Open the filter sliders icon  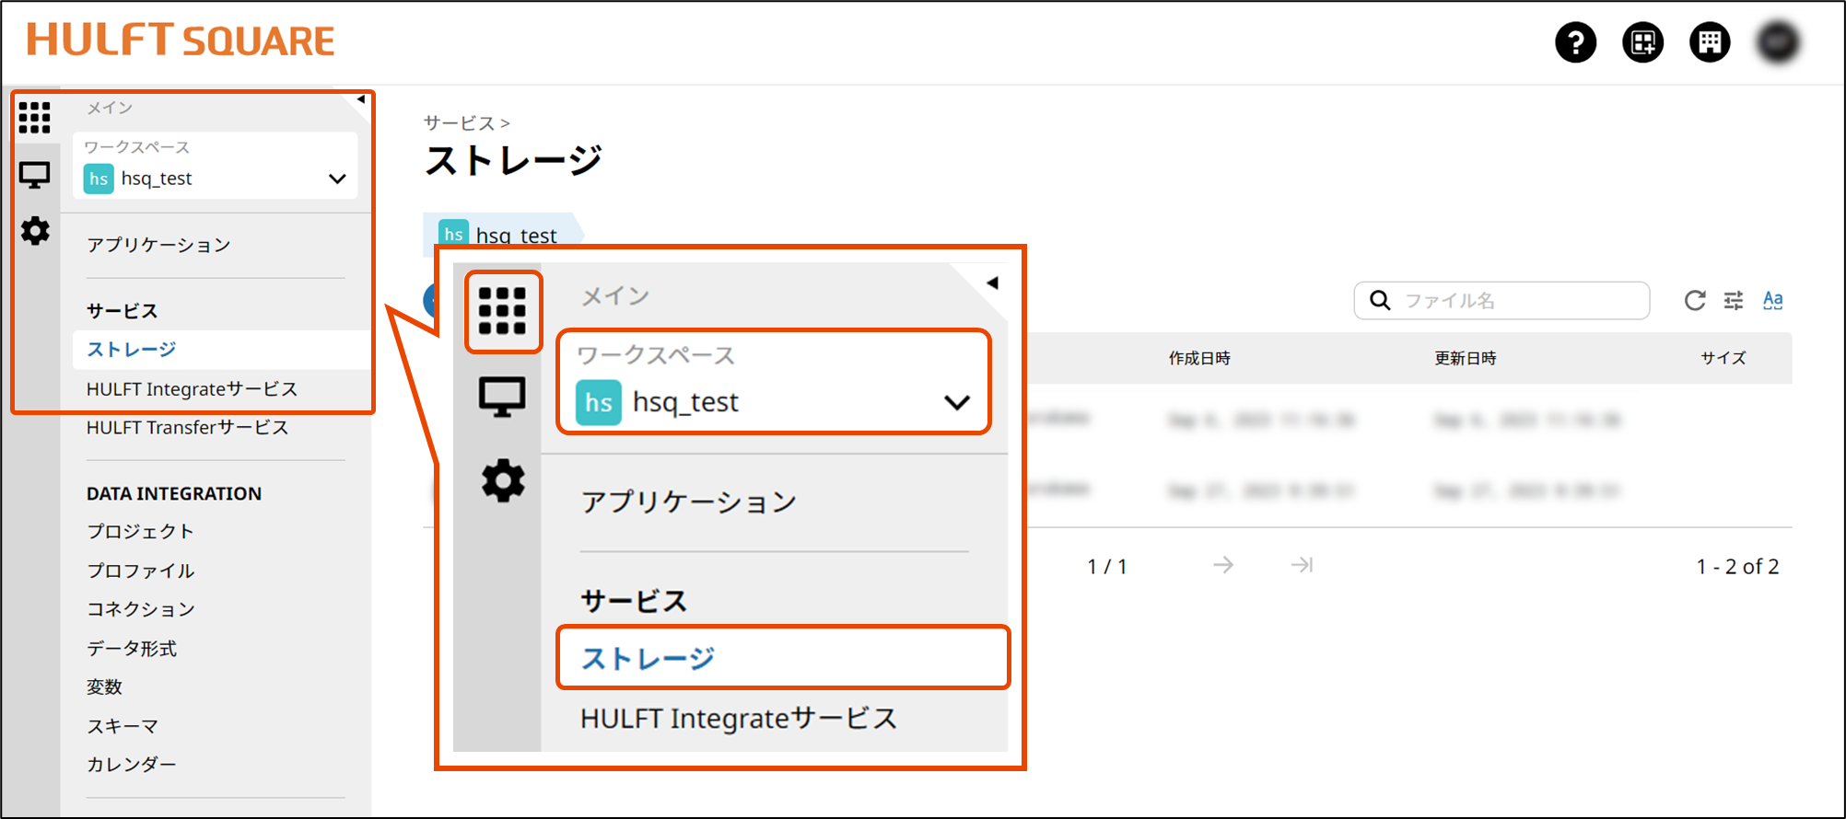click(1734, 301)
